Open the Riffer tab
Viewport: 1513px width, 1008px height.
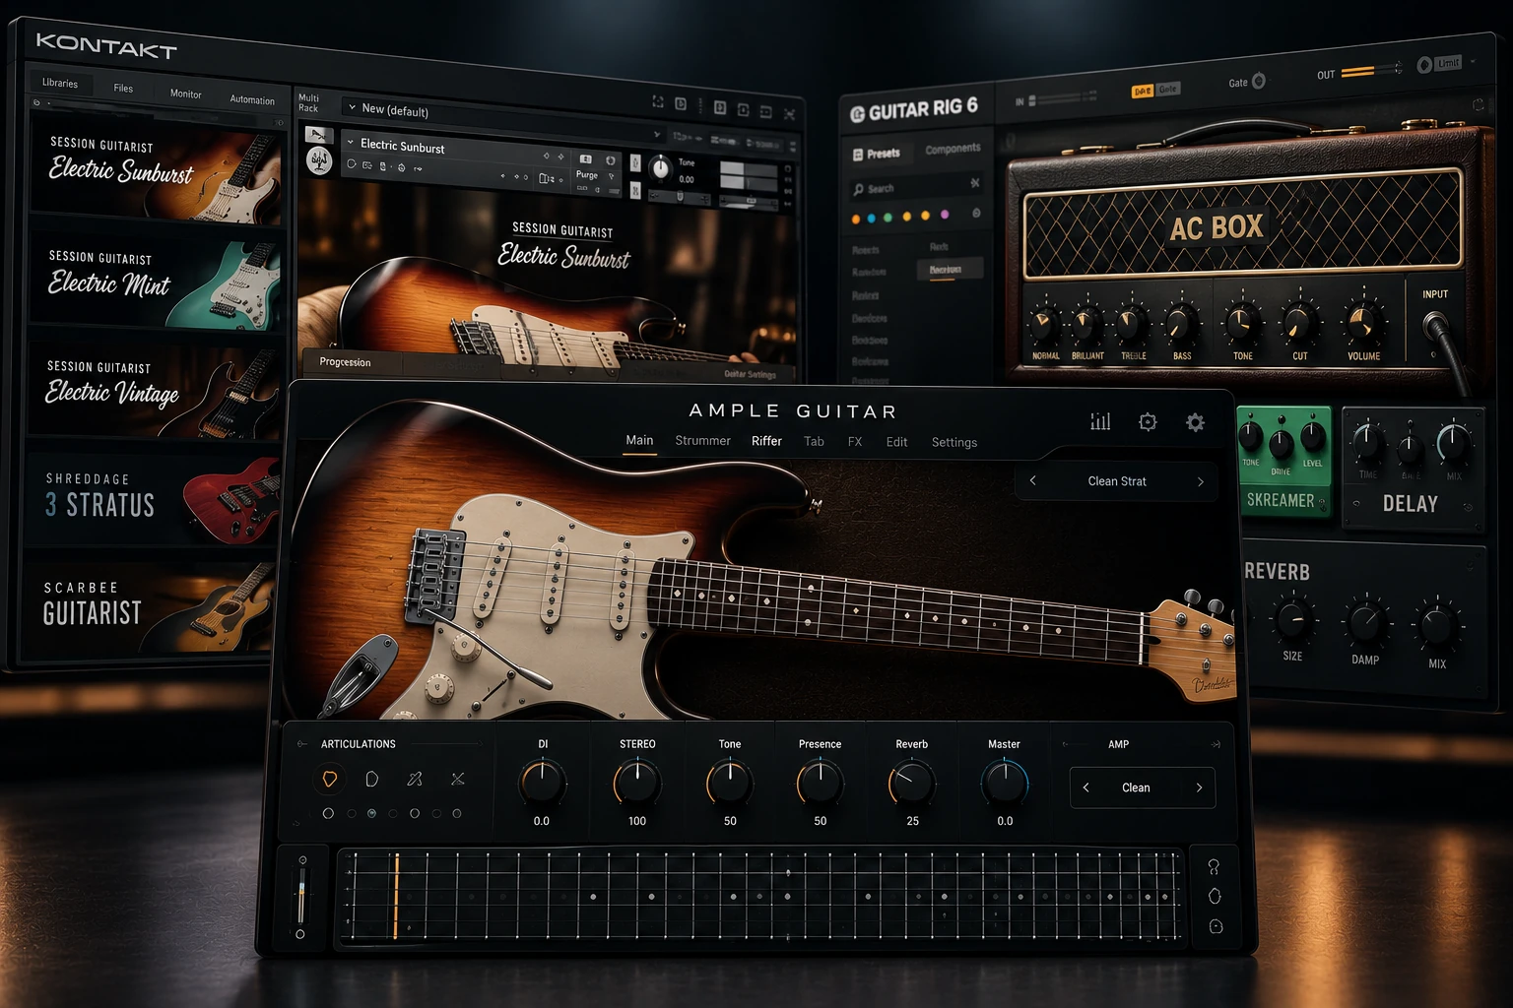click(766, 441)
